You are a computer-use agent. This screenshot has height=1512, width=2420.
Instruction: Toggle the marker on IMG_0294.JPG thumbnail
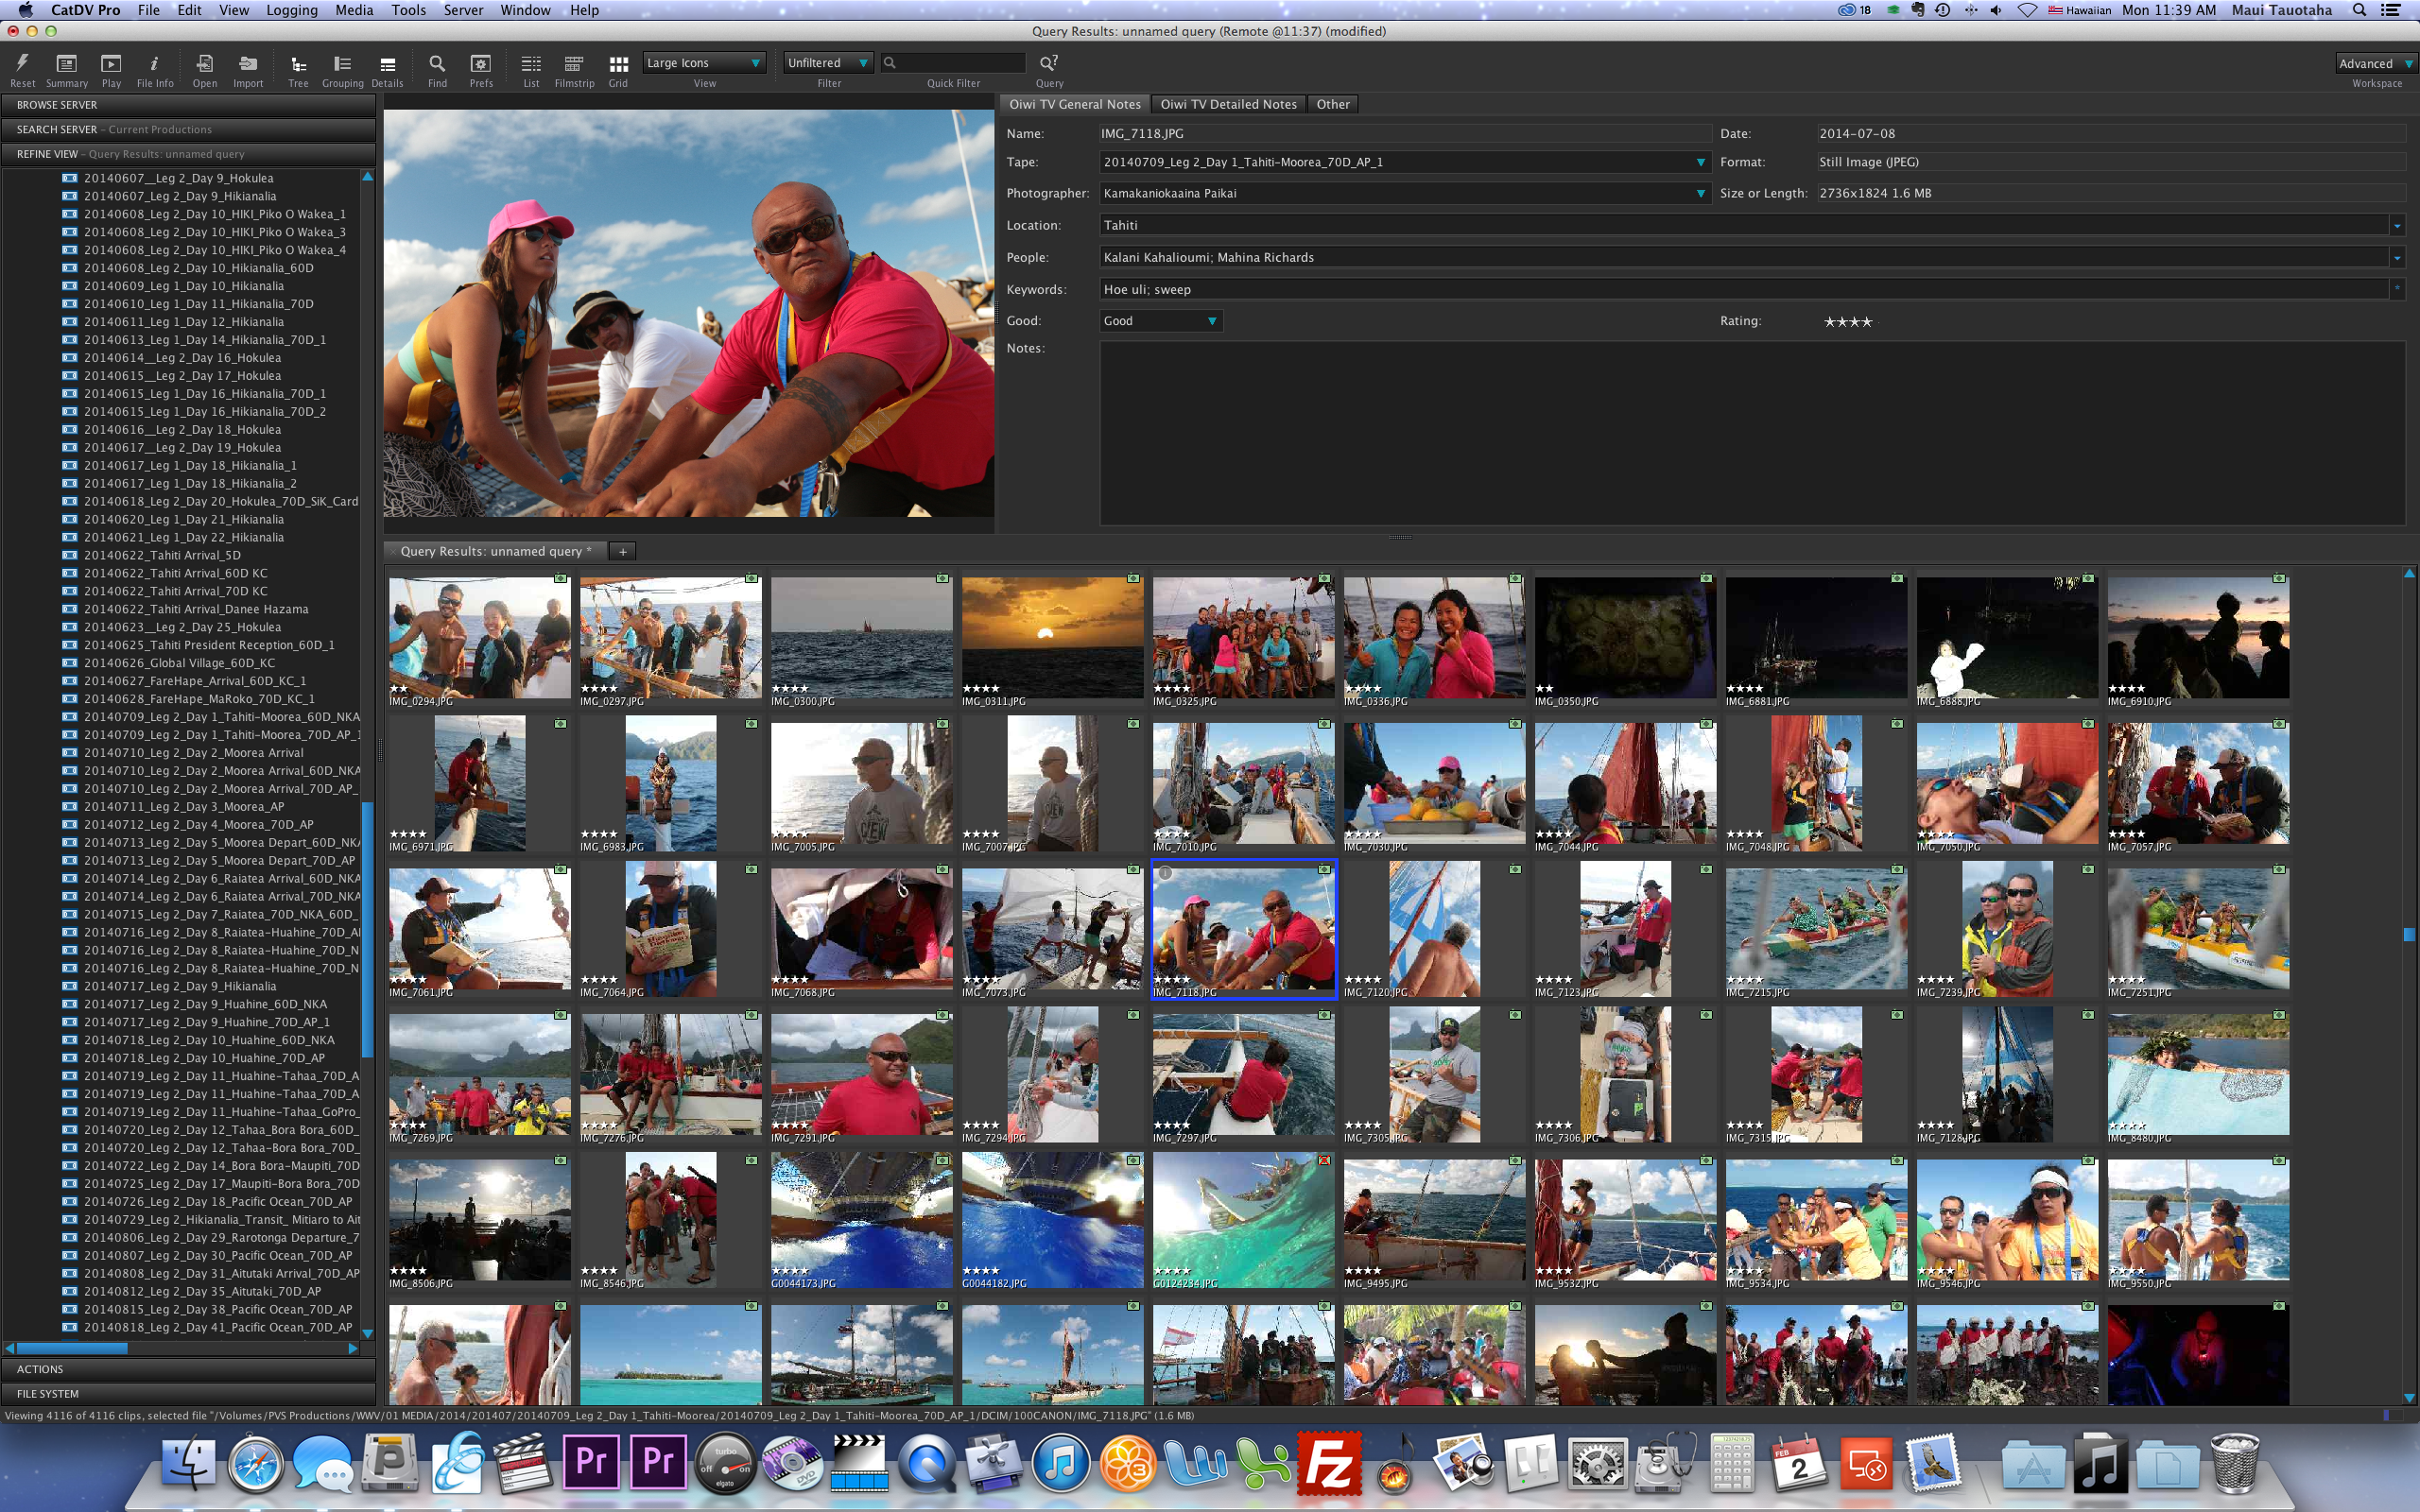click(x=560, y=579)
